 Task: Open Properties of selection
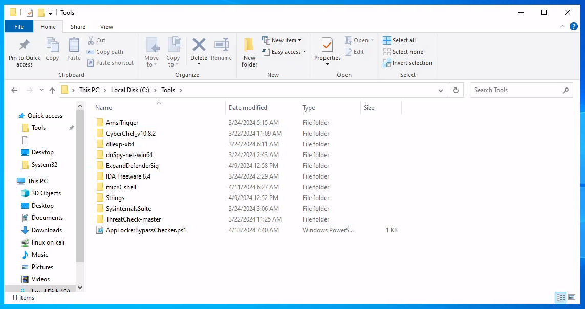point(327,52)
